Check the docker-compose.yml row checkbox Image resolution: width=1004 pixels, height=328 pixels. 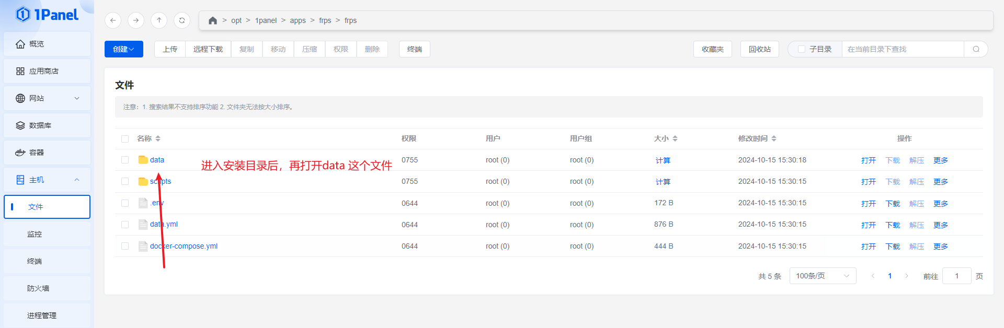click(125, 246)
